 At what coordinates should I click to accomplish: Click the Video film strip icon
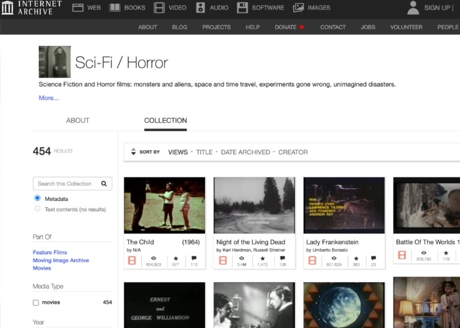click(x=159, y=8)
